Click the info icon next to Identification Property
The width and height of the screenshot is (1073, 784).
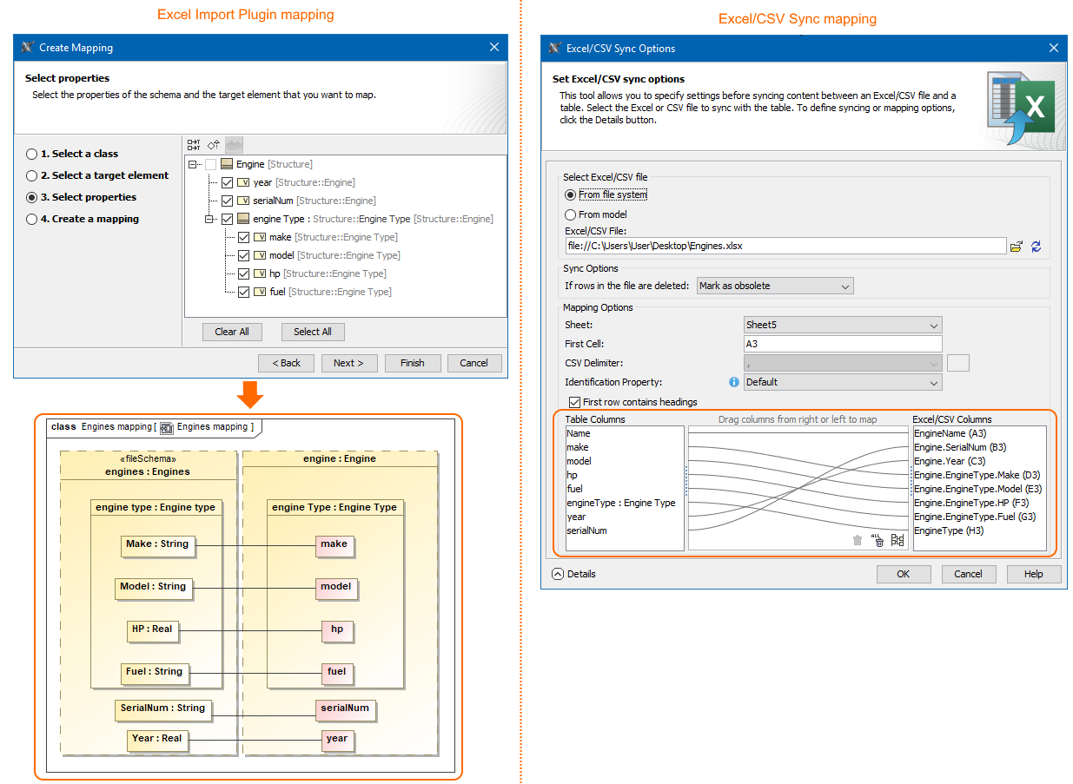[733, 382]
